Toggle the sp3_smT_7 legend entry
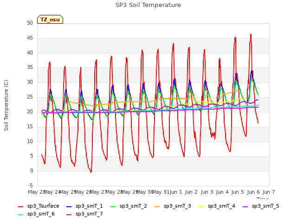The width and height of the screenshot is (297, 223). pyautogui.click(x=84, y=214)
